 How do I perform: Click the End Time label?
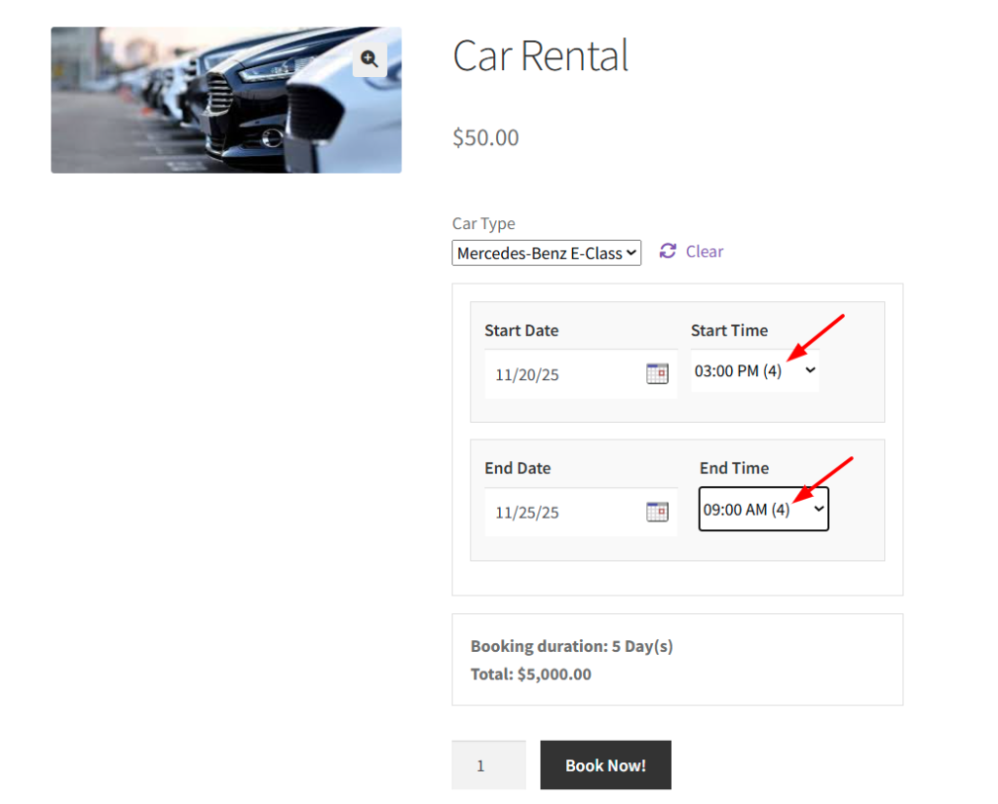[734, 468]
